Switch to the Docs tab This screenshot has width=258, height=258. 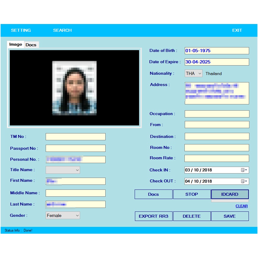pos(31,45)
